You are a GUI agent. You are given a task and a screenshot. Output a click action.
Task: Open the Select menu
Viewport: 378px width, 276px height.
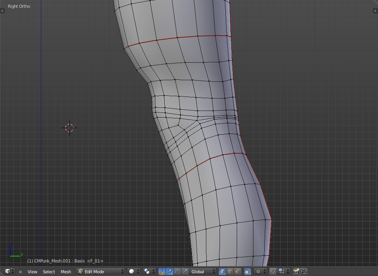pos(49,272)
